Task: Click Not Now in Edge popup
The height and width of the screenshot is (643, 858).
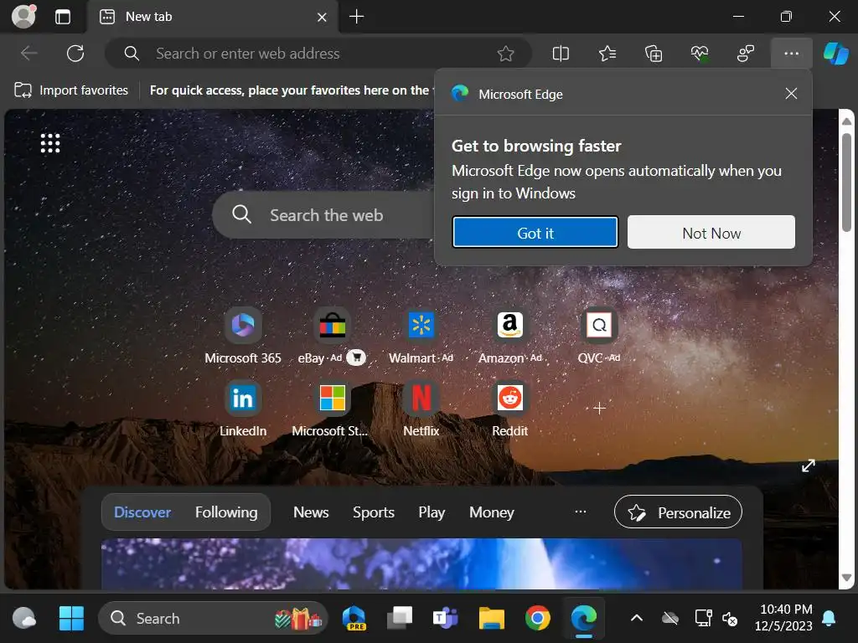Action: (711, 233)
